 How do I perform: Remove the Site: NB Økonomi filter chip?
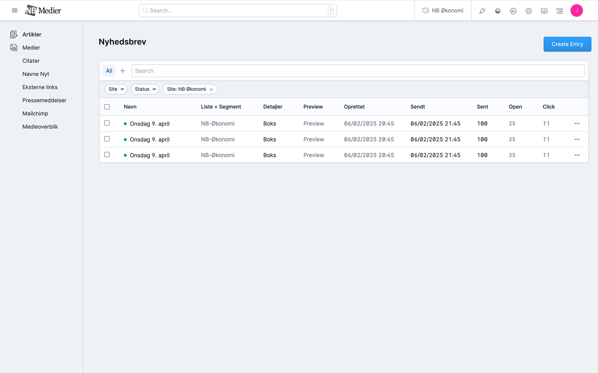click(x=211, y=89)
